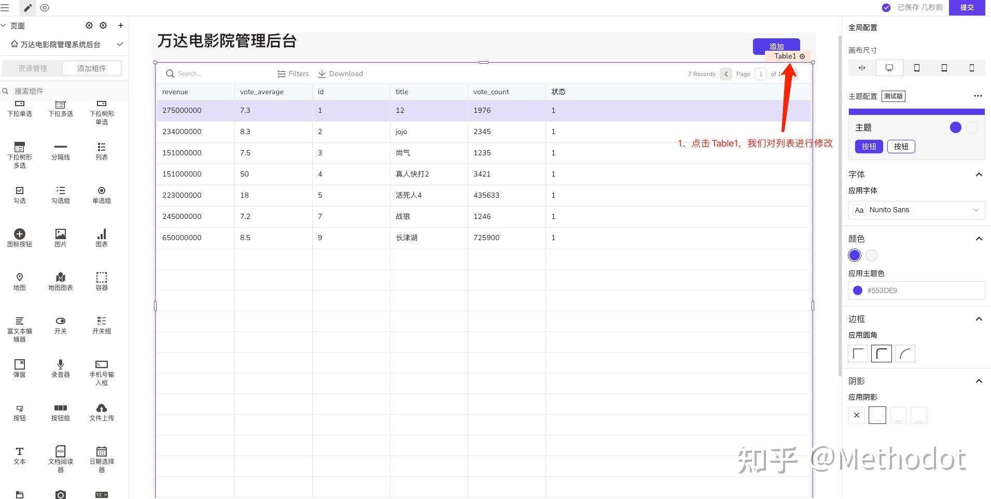Select the 万达电影院管理系统后台 page
The height and width of the screenshot is (499, 991).
pos(60,45)
